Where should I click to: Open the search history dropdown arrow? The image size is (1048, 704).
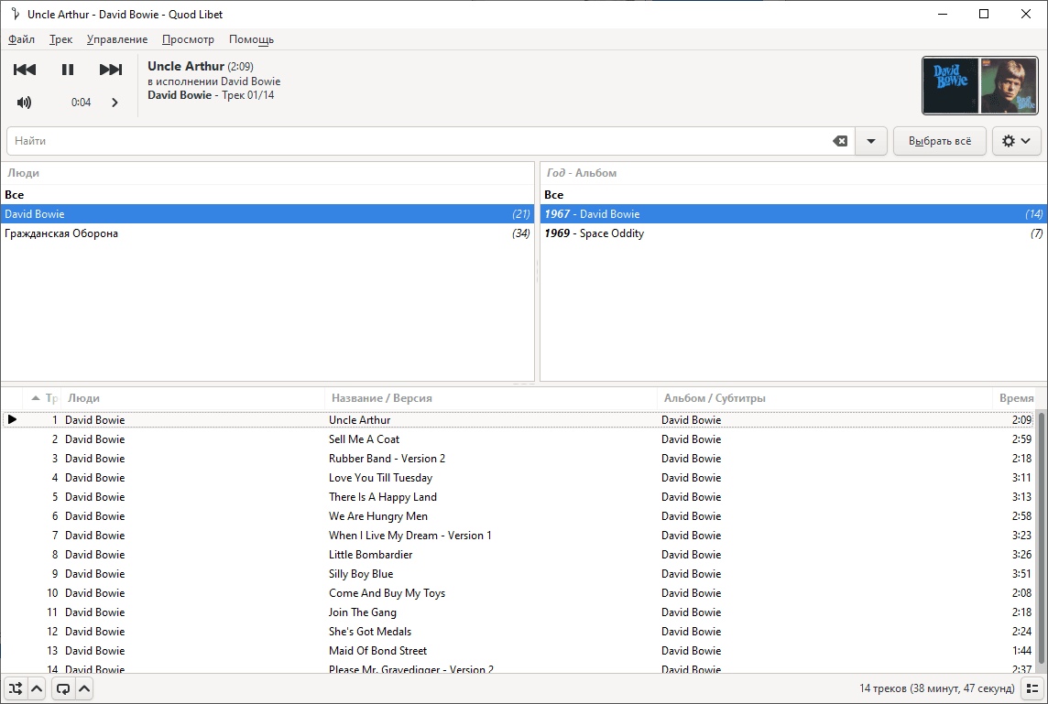[870, 141]
